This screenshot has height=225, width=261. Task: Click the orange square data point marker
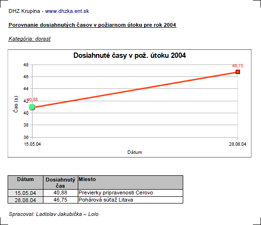[x=238, y=72]
